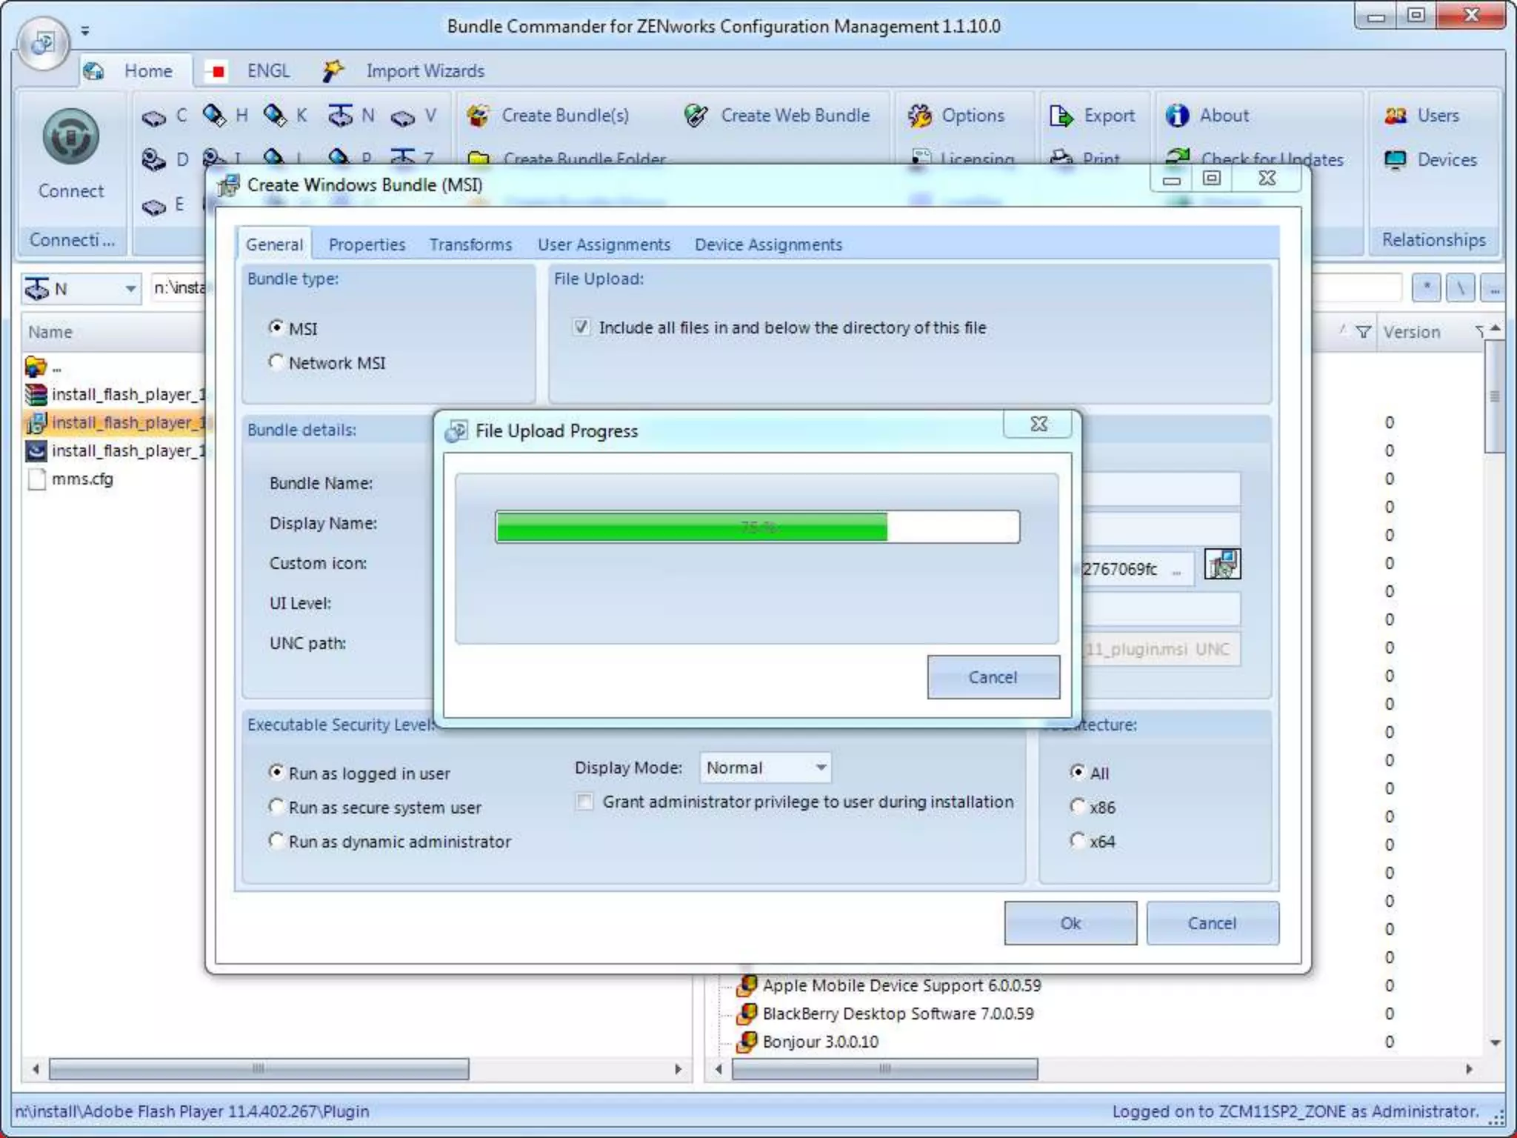Viewport: 1517px width, 1138px height.
Task: Select the All architecture radio
Action: [x=1078, y=772]
